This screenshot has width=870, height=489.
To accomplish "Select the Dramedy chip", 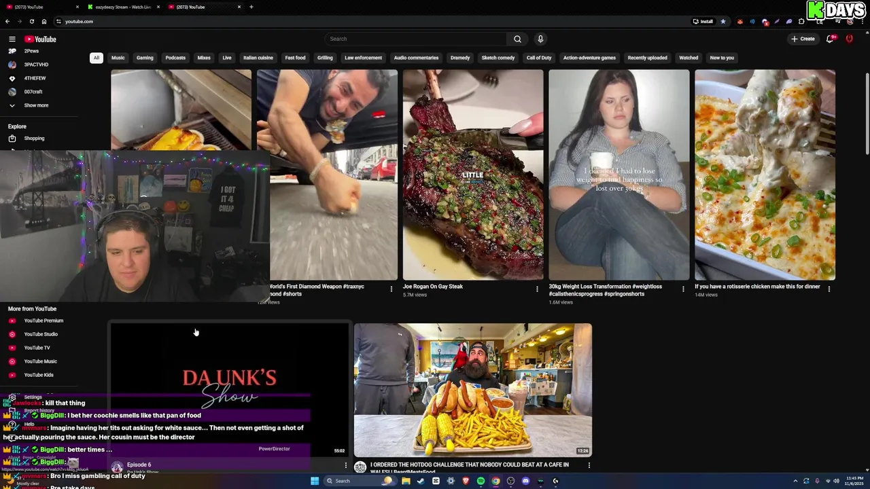I will point(460,58).
